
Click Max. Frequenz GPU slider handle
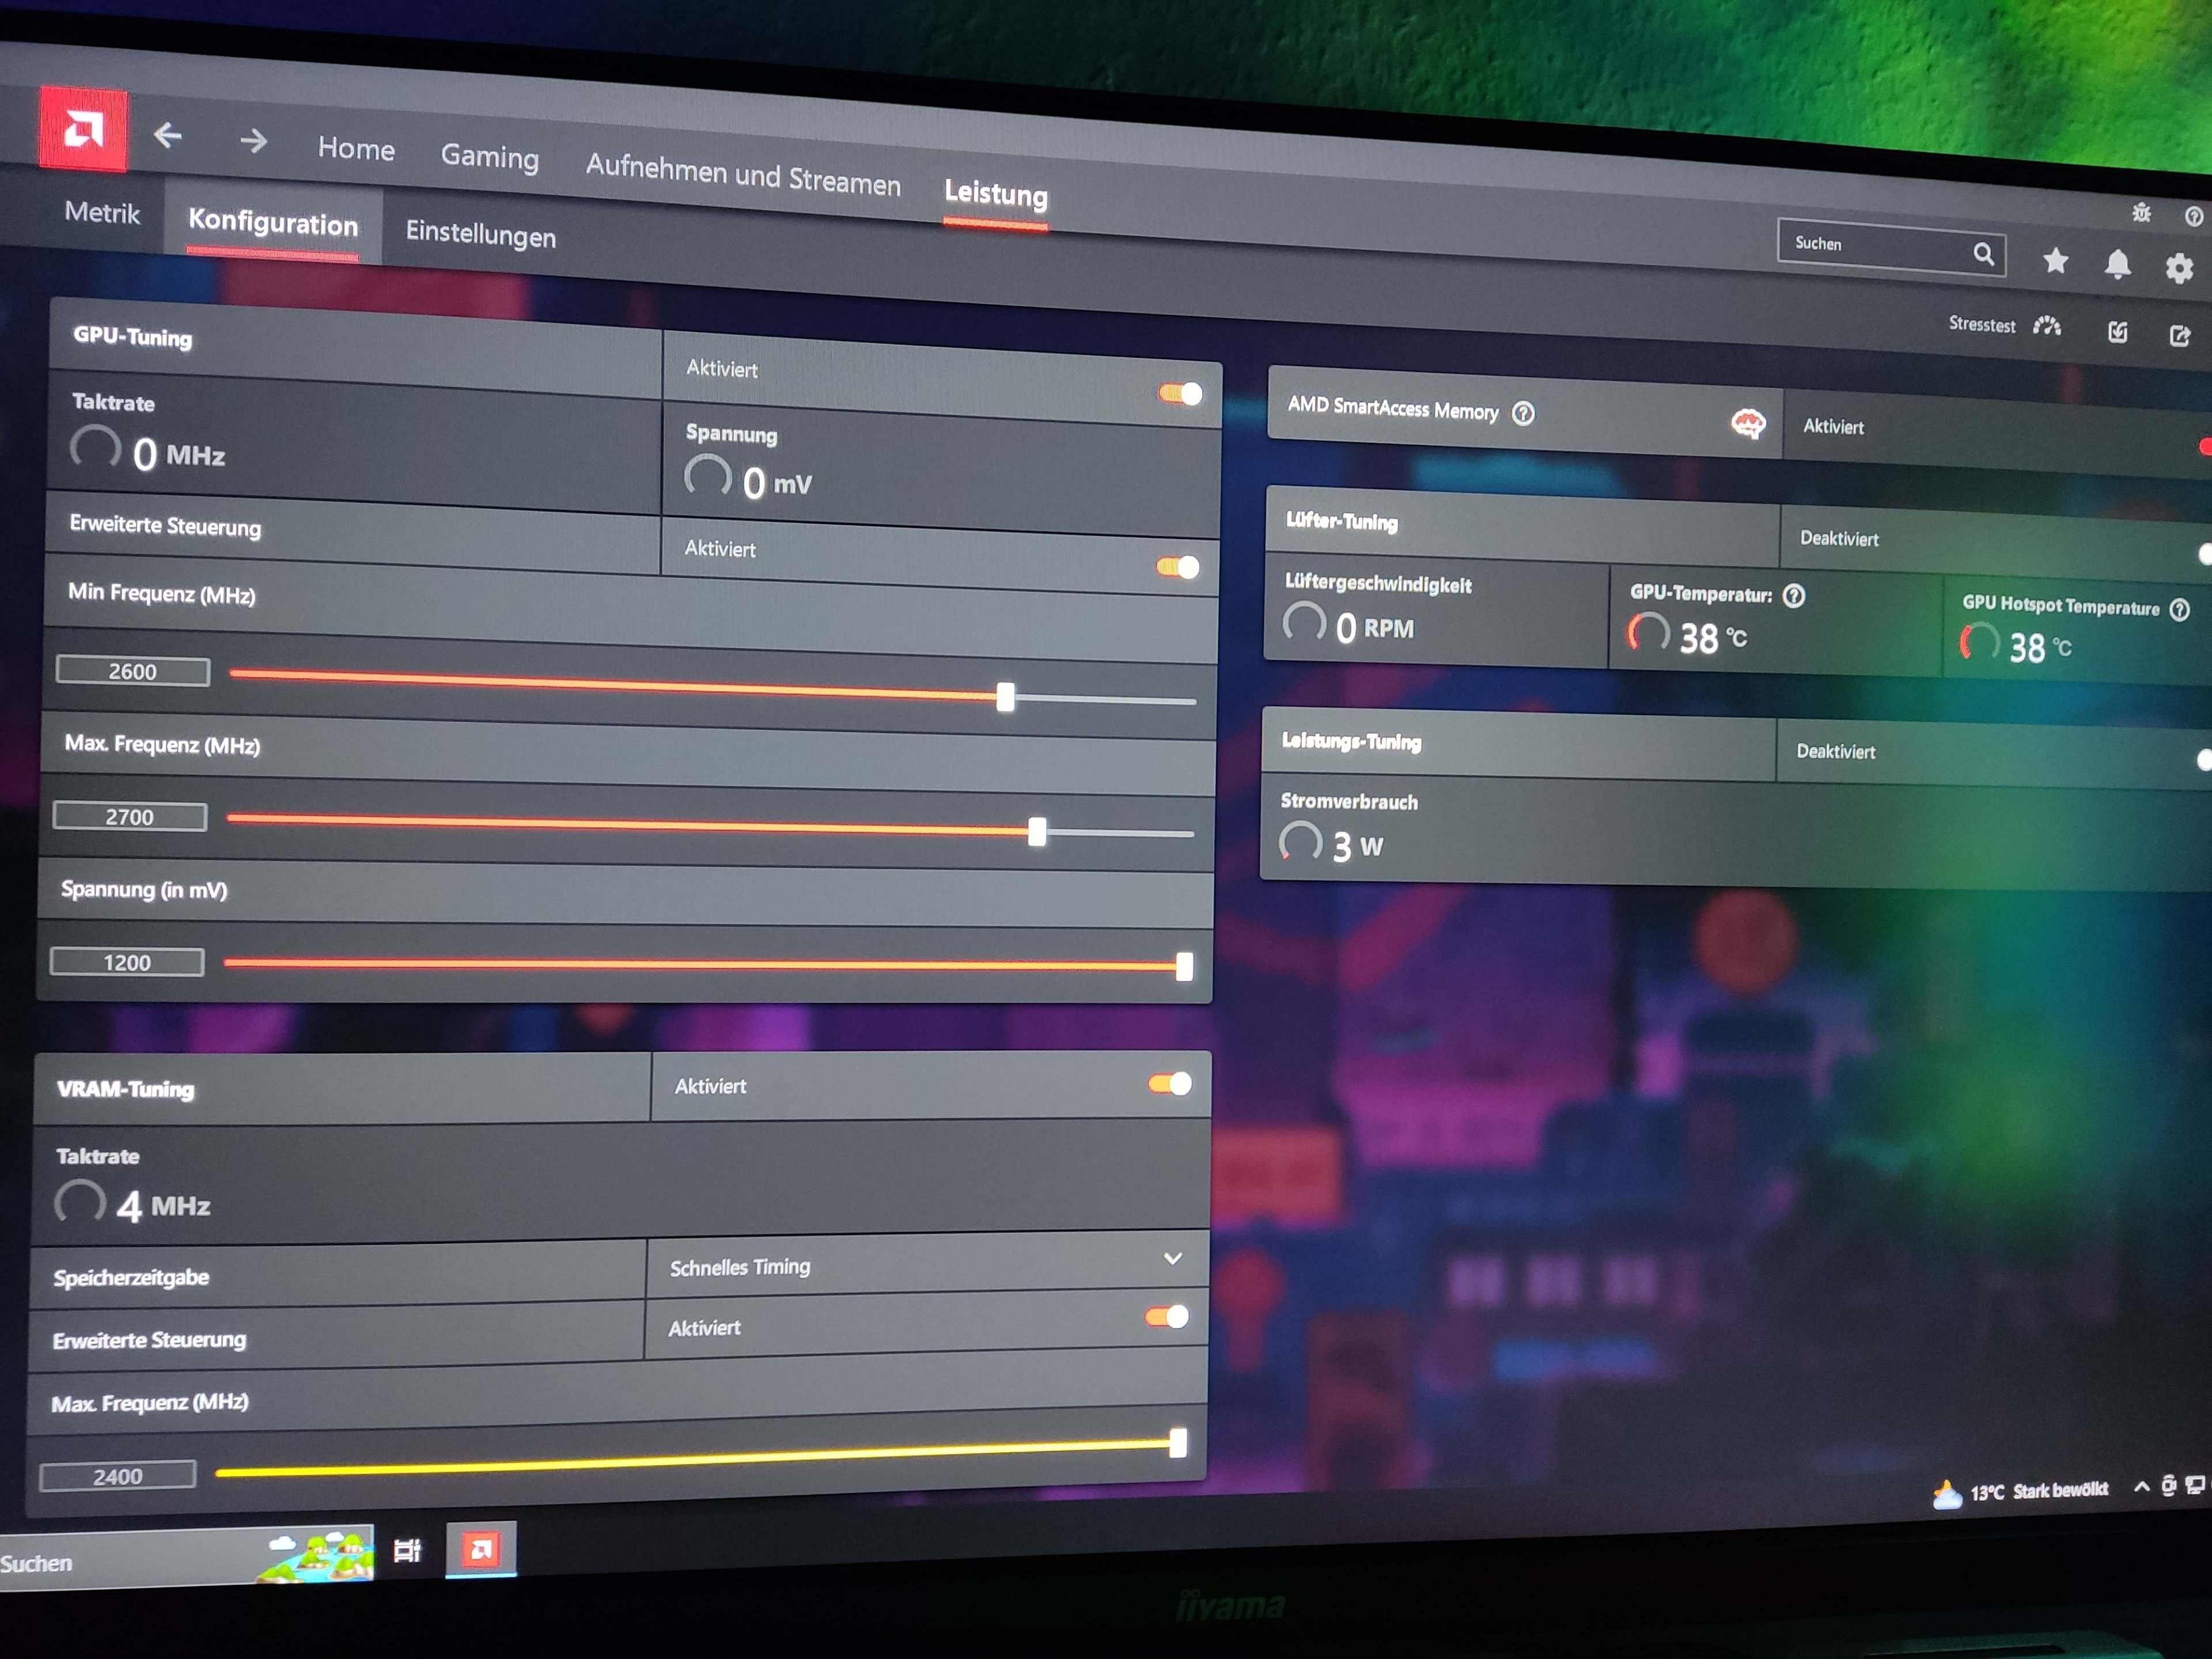pyautogui.click(x=1037, y=831)
